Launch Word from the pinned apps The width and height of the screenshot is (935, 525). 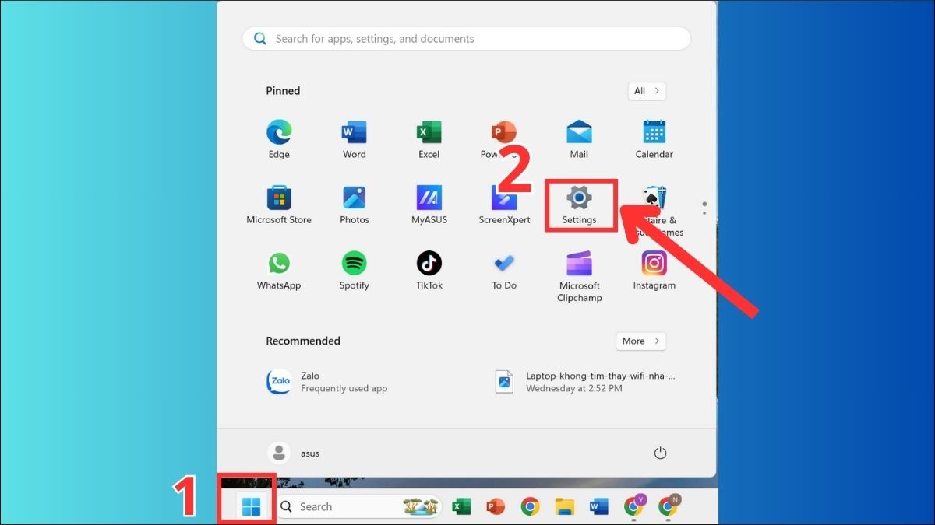355,140
